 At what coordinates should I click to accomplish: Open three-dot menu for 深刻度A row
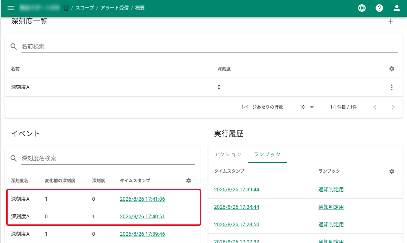[392, 87]
